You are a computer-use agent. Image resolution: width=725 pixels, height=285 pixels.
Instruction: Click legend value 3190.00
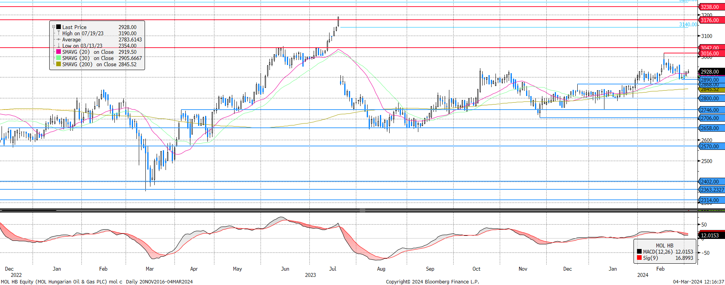[x=128, y=33]
